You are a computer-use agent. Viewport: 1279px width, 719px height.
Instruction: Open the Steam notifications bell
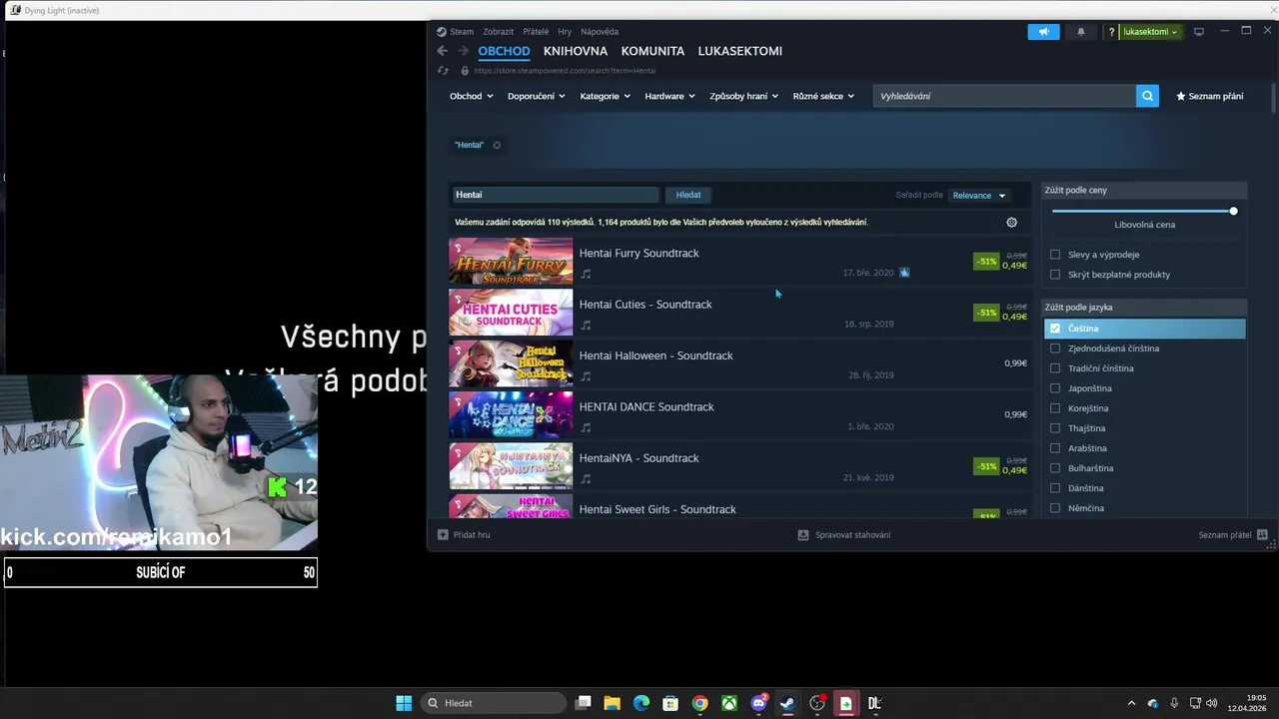(1081, 32)
